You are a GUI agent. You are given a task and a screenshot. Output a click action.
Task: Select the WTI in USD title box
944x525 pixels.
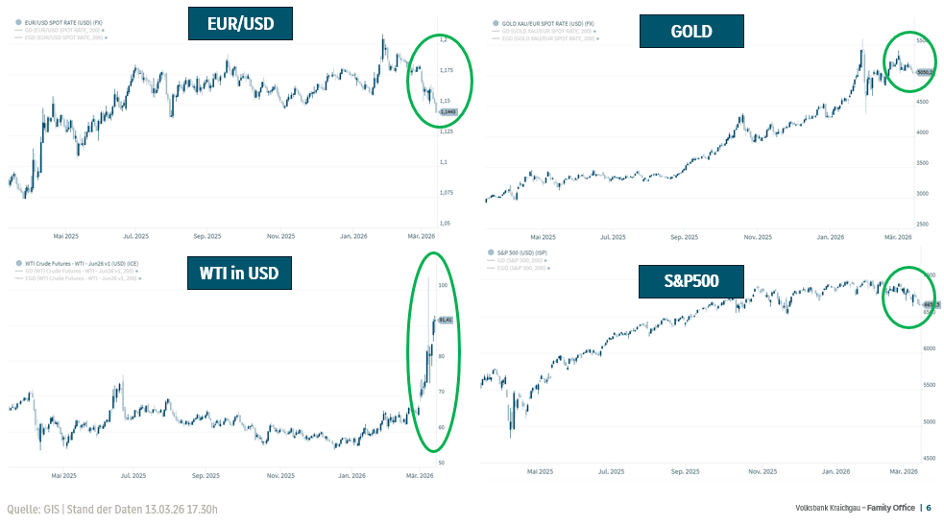point(239,273)
